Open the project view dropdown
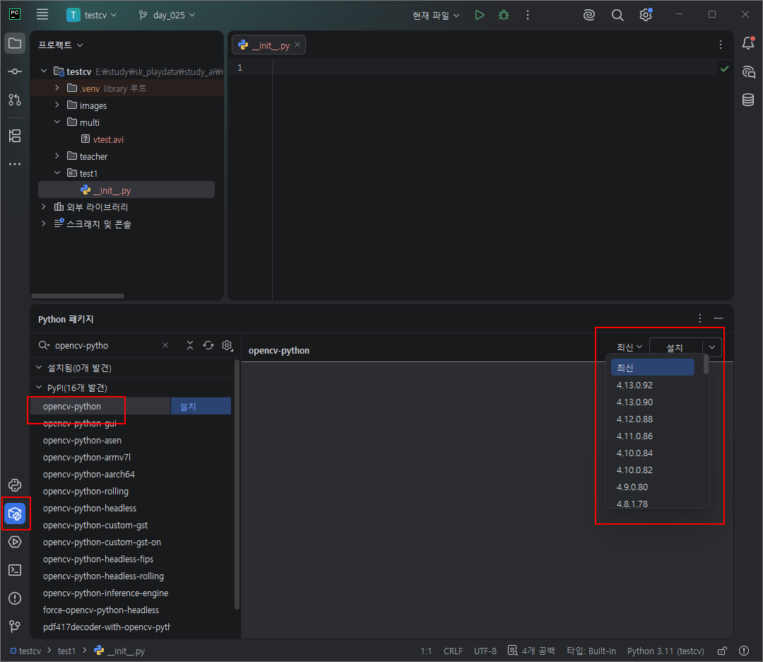763x662 pixels. (x=61, y=45)
